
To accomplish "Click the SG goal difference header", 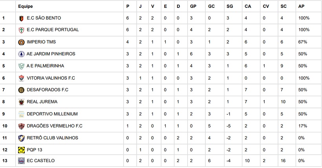I will click(x=230, y=6).
